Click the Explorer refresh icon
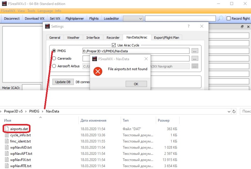Screen dimensions: 251x169 pyautogui.click(x=234, y=111)
